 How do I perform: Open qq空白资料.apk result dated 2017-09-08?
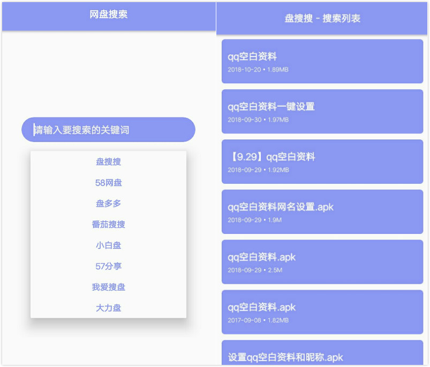[x=322, y=312]
